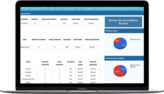Open Full Length Tests menu item
The height and width of the screenshot is (94, 164).
click(89, 8)
